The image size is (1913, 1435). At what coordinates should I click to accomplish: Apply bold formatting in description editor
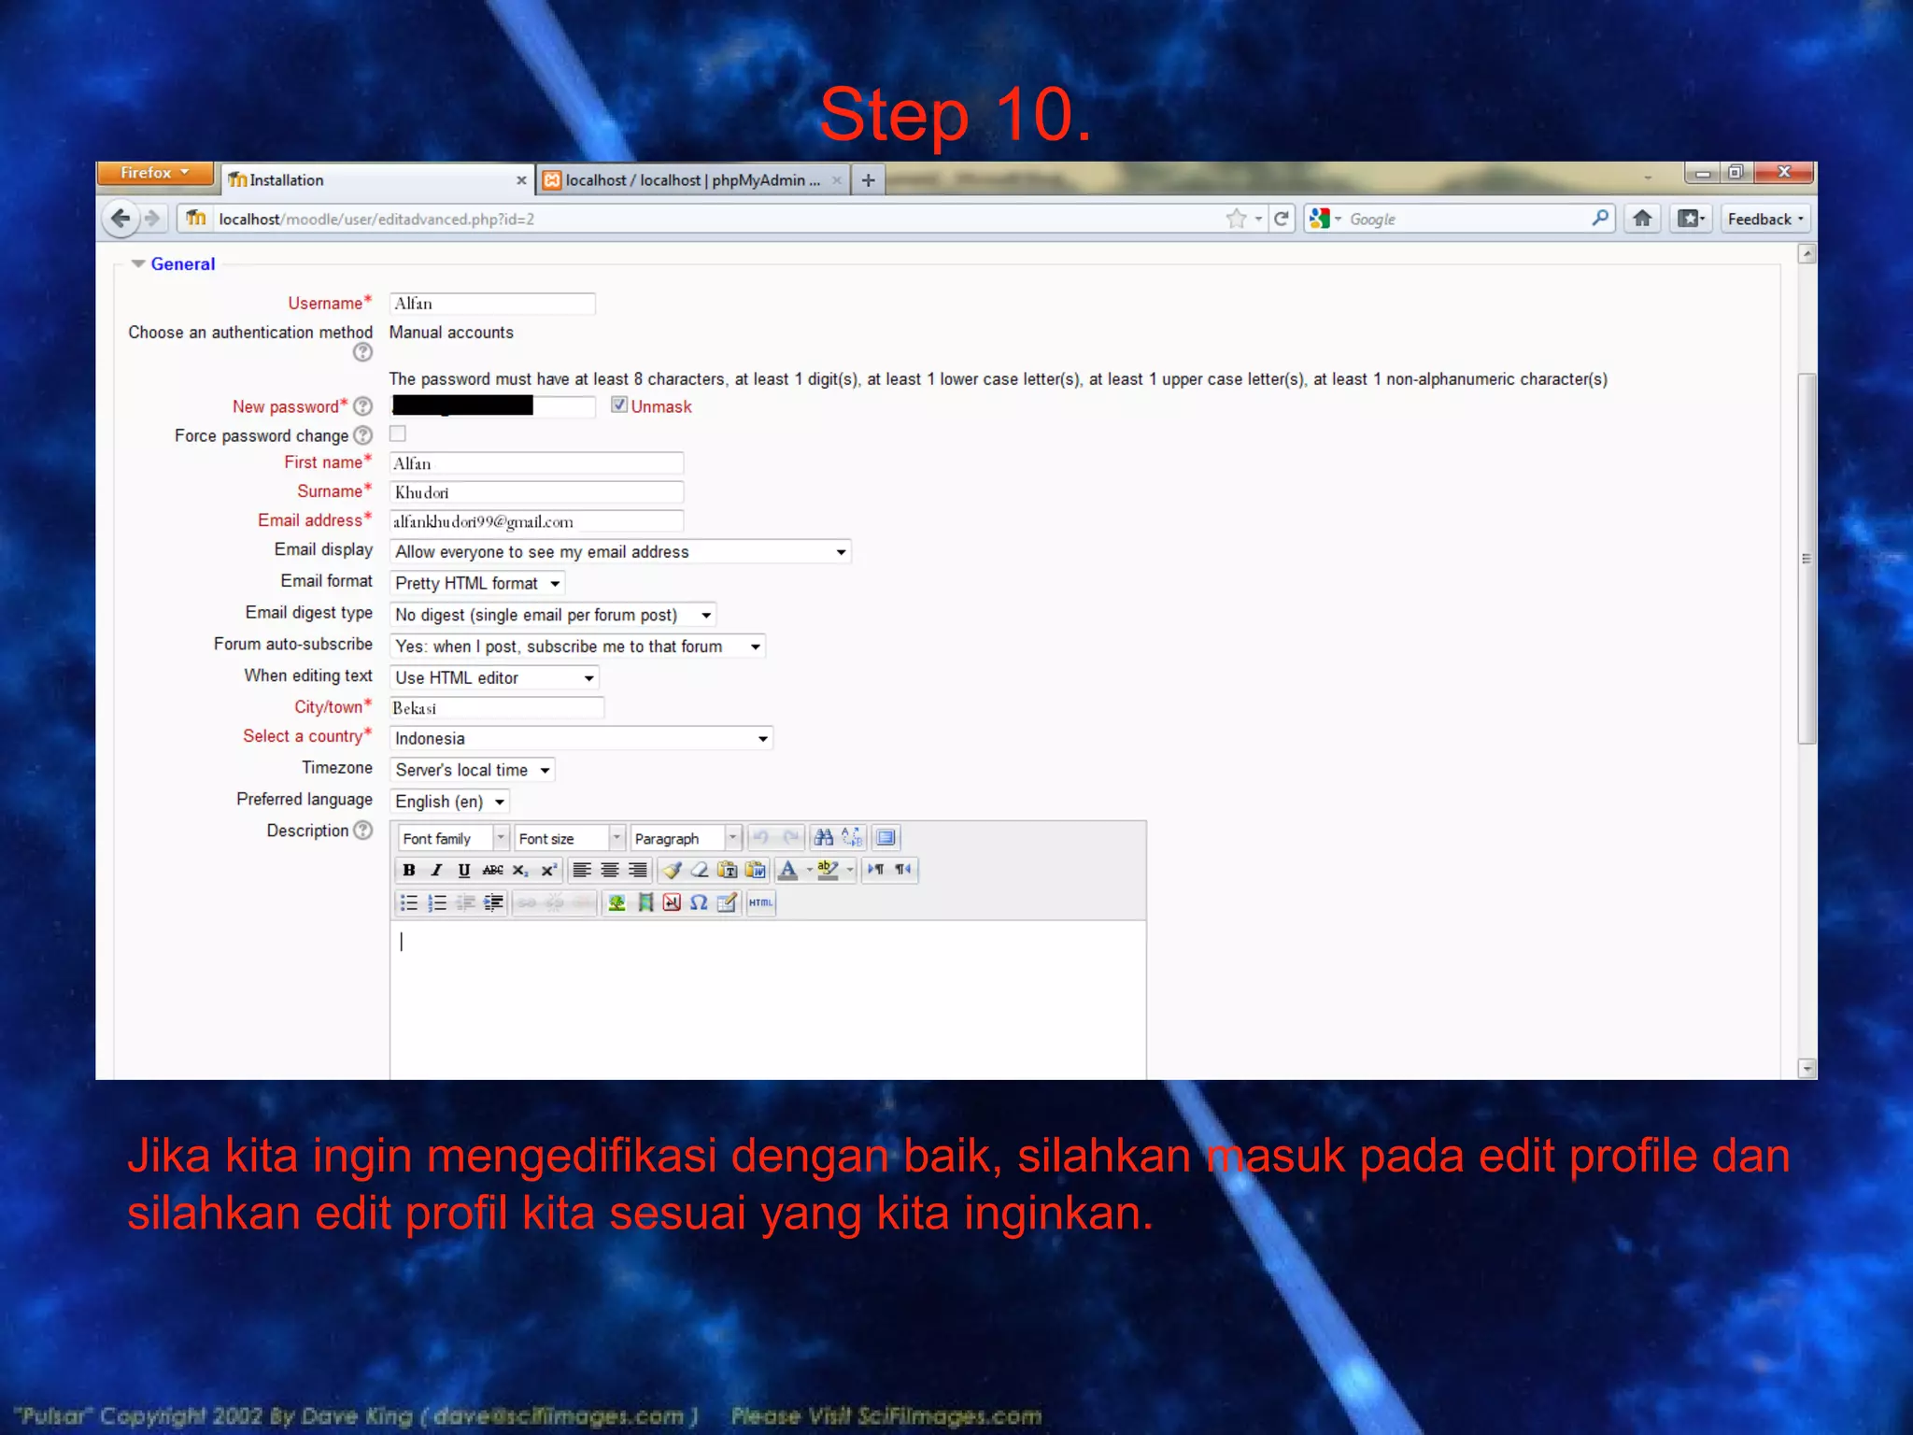(408, 870)
